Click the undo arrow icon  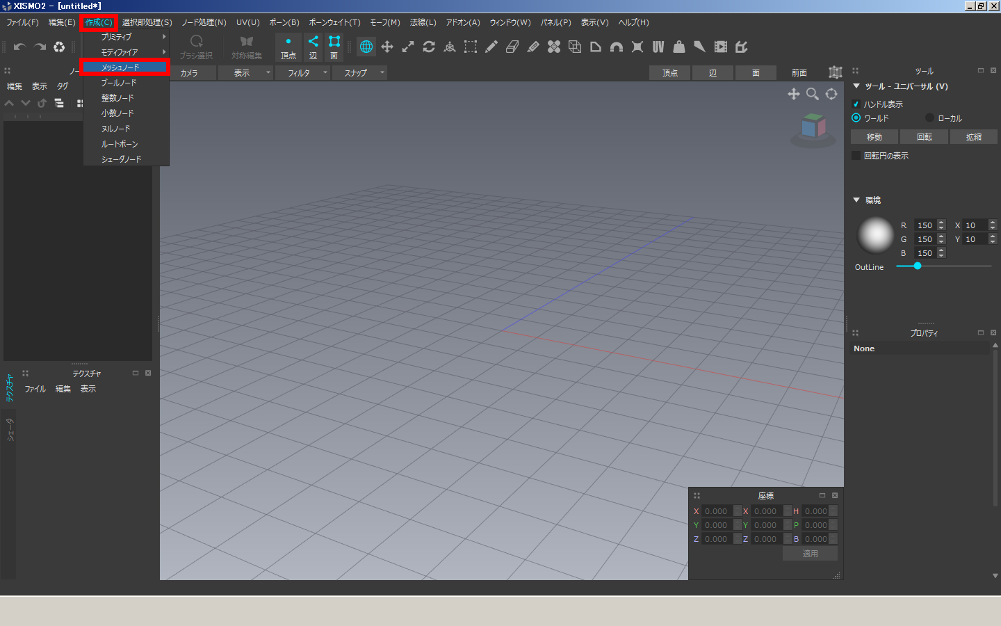point(19,47)
